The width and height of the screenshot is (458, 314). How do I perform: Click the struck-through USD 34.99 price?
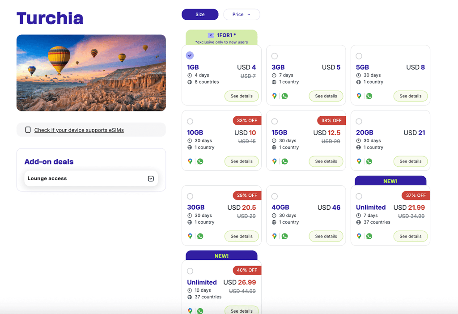411,216
